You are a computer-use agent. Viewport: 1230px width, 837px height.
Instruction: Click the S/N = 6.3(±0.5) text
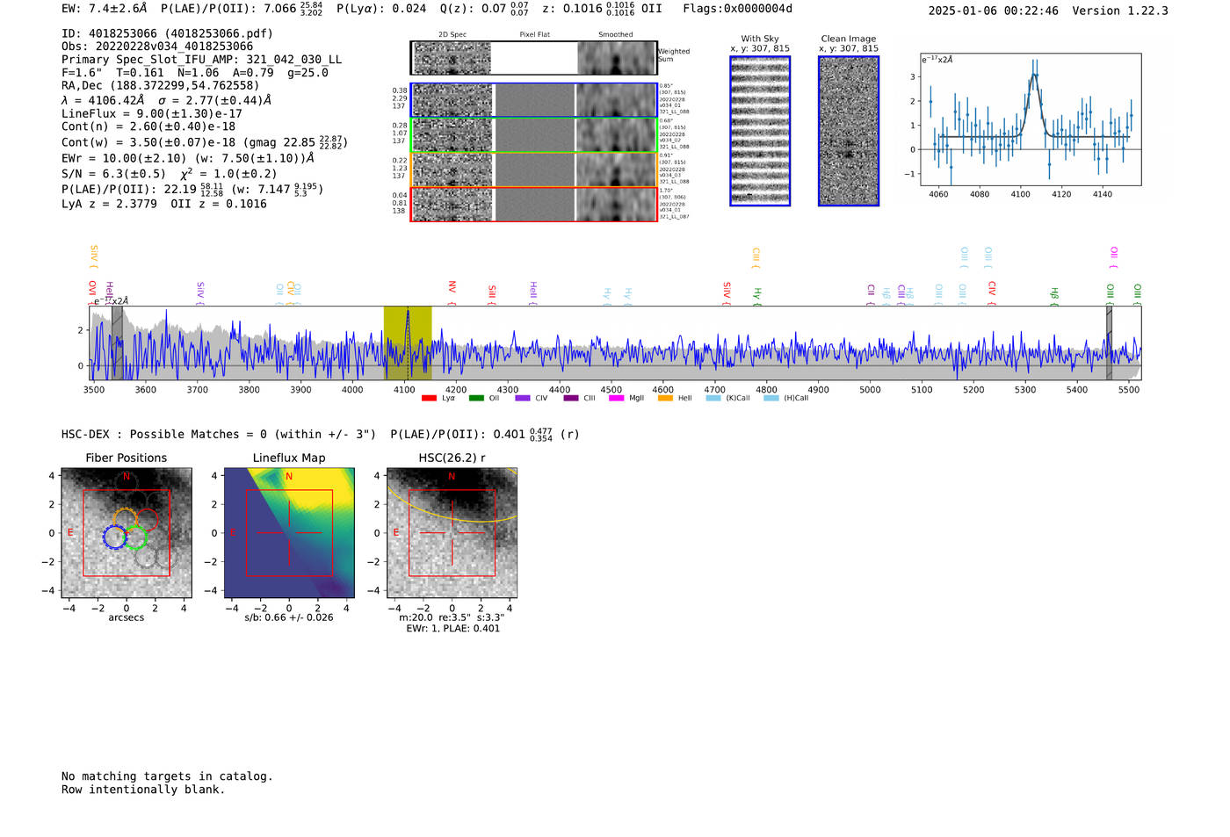(113, 174)
